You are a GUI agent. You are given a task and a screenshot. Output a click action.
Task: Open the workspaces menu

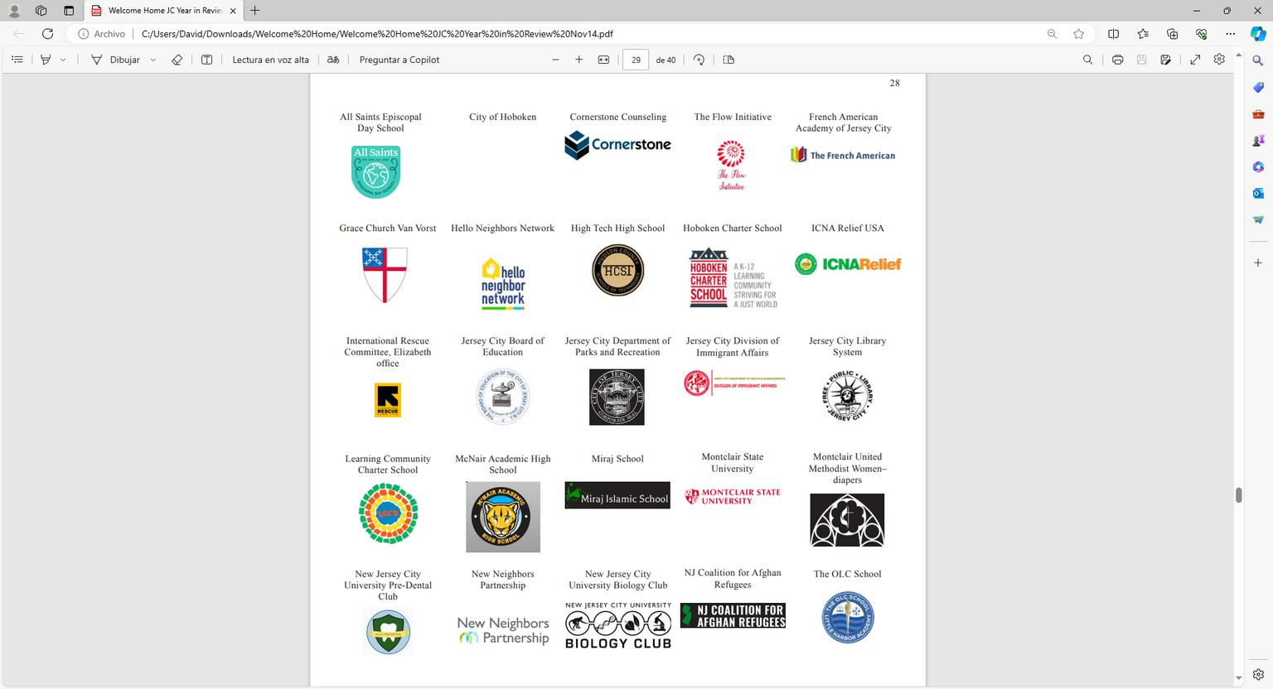tap(41, 11)
